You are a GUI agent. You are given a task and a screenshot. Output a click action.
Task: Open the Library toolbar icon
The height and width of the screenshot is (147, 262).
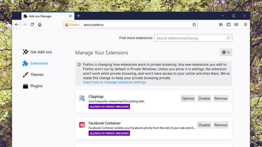[x=221, y=25]
